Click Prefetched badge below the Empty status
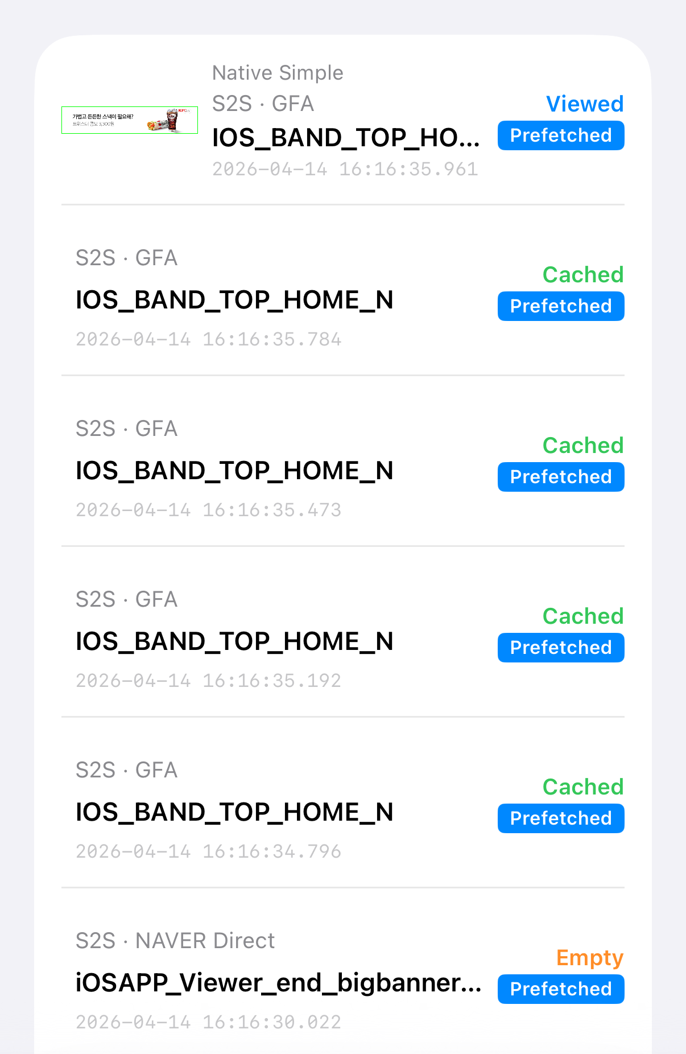This screenshot has height=1054, width=686. pyautogui.click(x=560, y=990)
